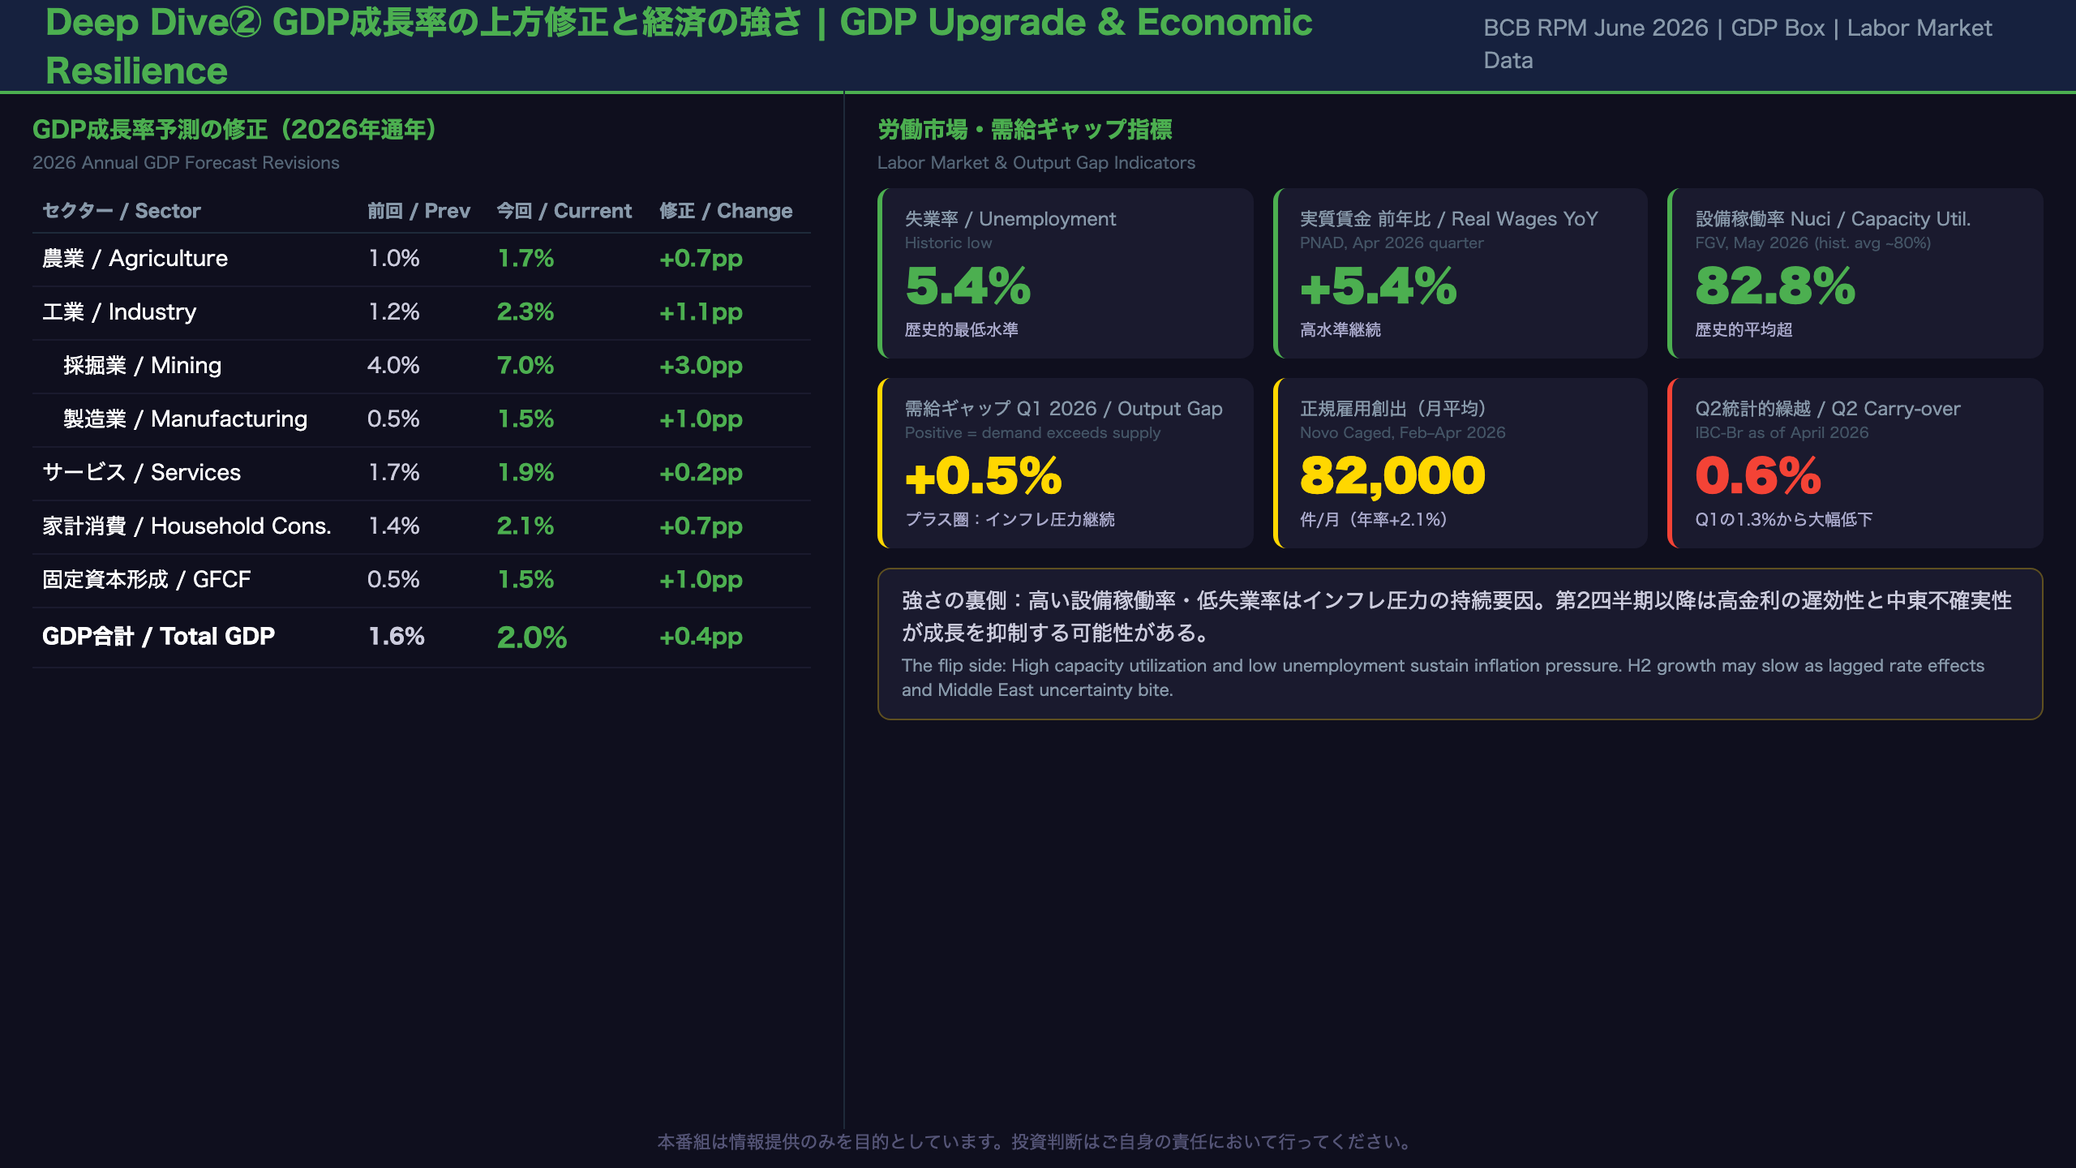Click Mining previous value '4.0%'

coord(393,366)
